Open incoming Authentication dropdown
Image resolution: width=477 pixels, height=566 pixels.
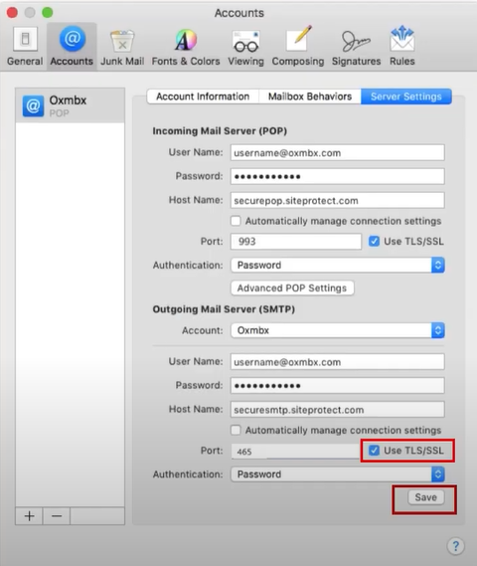point(338,265)
